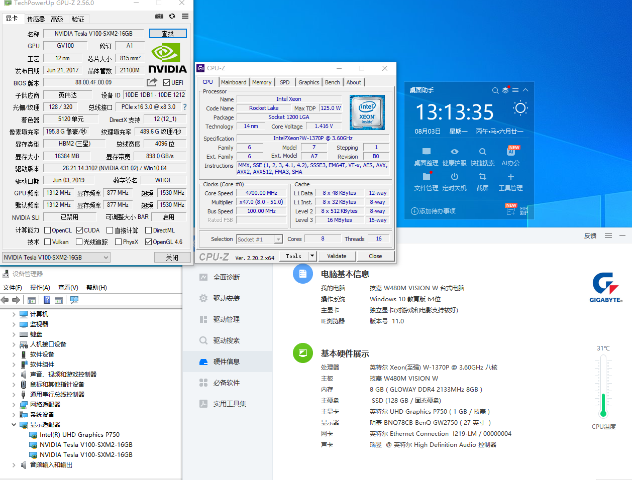Click the bus interface question mark icon

[x=185, y=107]
